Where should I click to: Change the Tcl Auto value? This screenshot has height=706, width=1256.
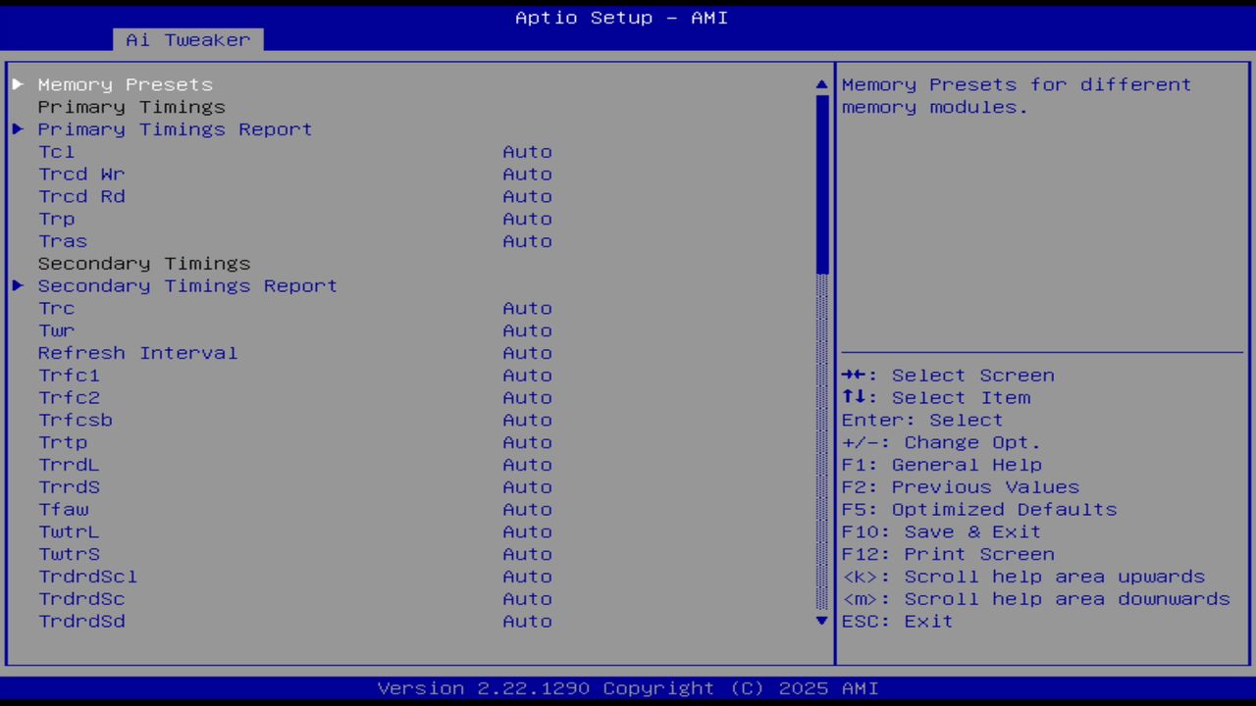pos(527,152)
